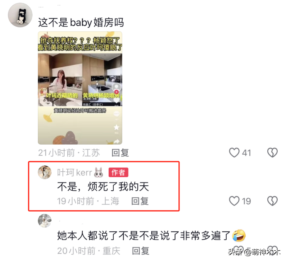Tap the username 叶珂 kerr
The height and width of the screenshot is (262, 287).
pos(75,172)
